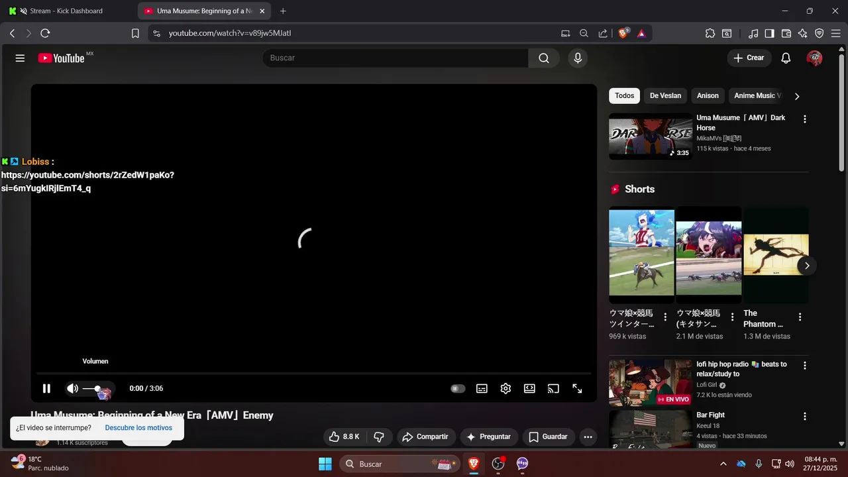Open a new browser tab
848x477 pixels.
point(284,11)
